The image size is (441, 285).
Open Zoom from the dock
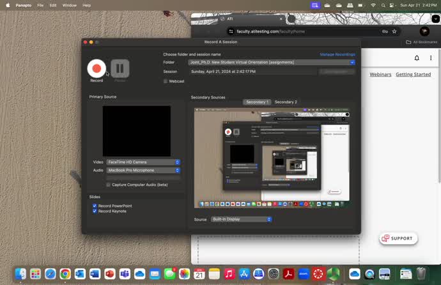(303, 273)
